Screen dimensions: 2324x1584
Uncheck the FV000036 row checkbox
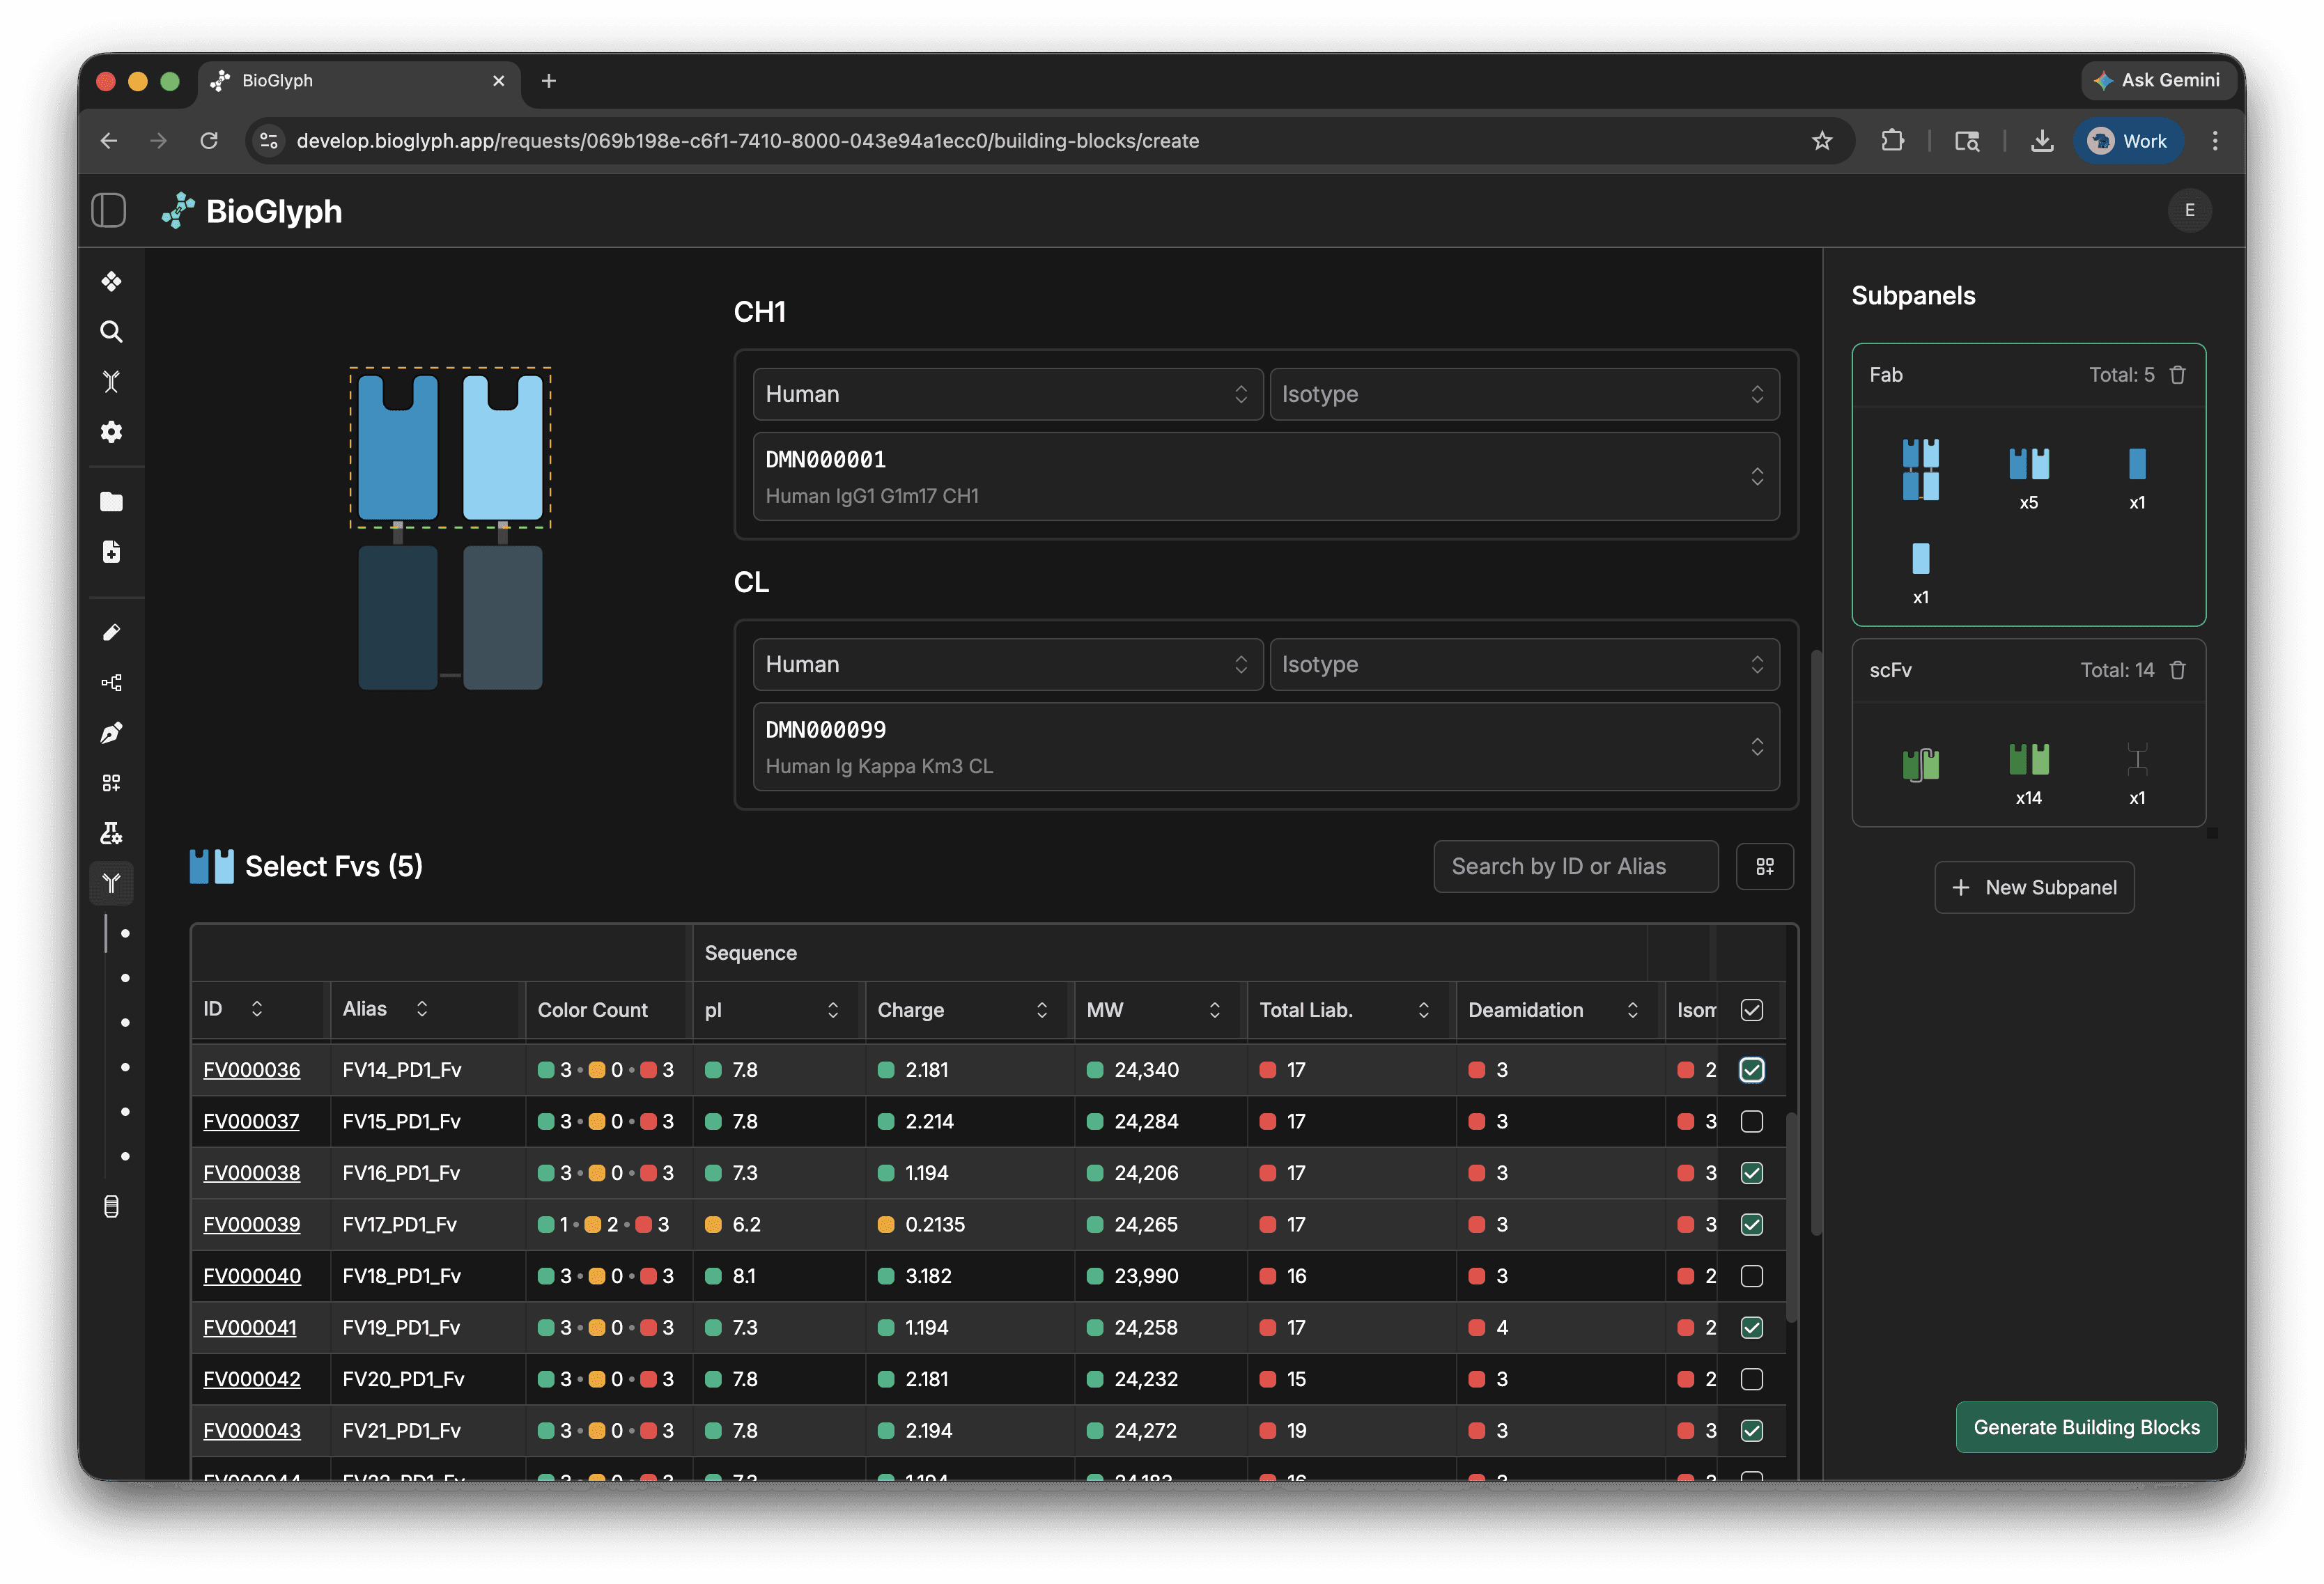(x=1751, y=1070)
